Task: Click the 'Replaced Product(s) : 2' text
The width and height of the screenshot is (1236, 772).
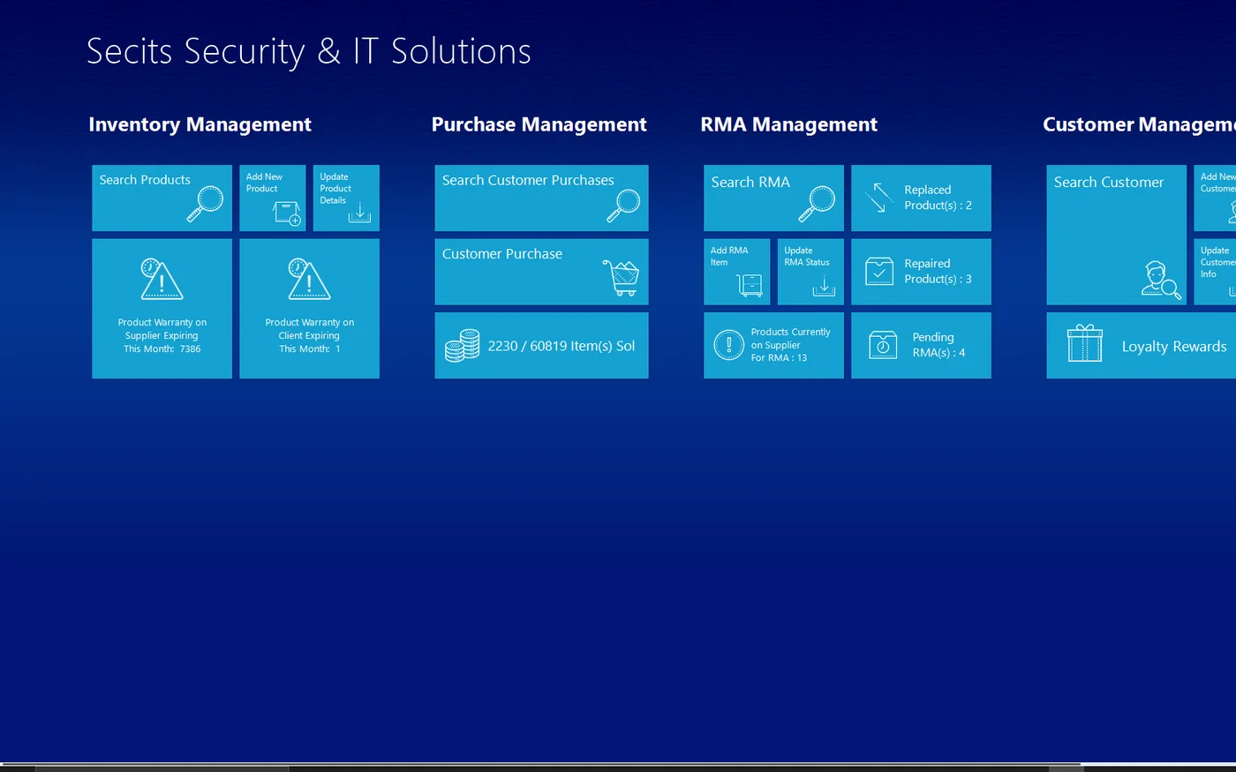Action: point(938,198)
